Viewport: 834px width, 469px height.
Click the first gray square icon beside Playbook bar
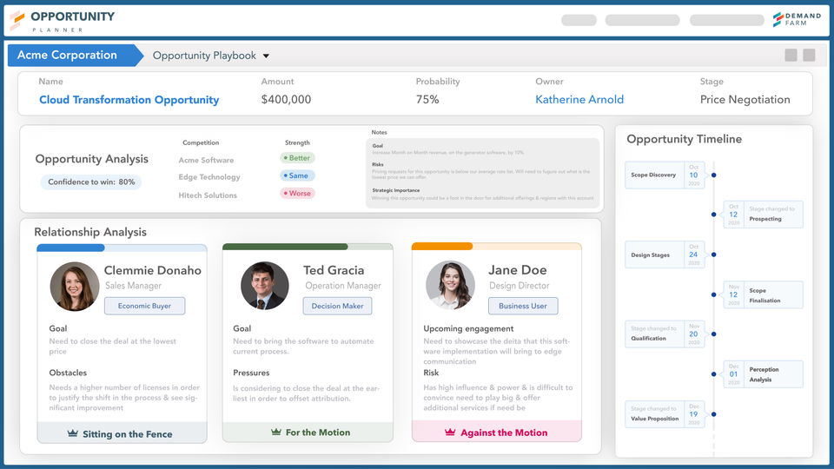pyautogui.click(x=791, y=55)
